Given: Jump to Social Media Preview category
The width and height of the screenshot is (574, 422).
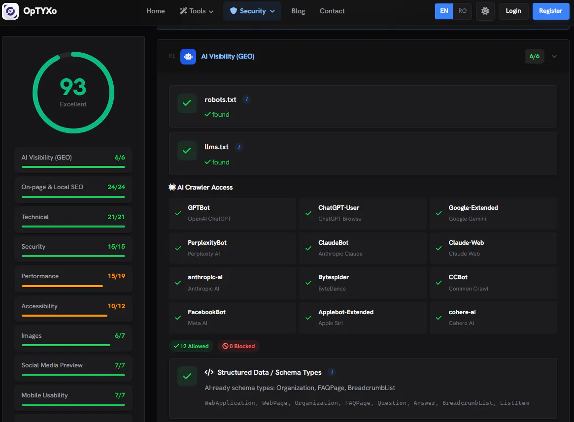Looking at the screenshot, I should coord(73,368).
